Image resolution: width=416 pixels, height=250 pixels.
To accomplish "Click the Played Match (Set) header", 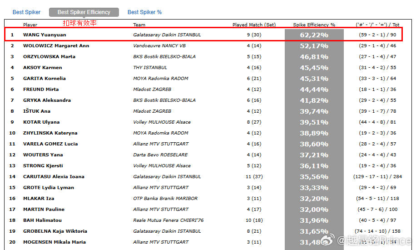I will coord(254,25).
